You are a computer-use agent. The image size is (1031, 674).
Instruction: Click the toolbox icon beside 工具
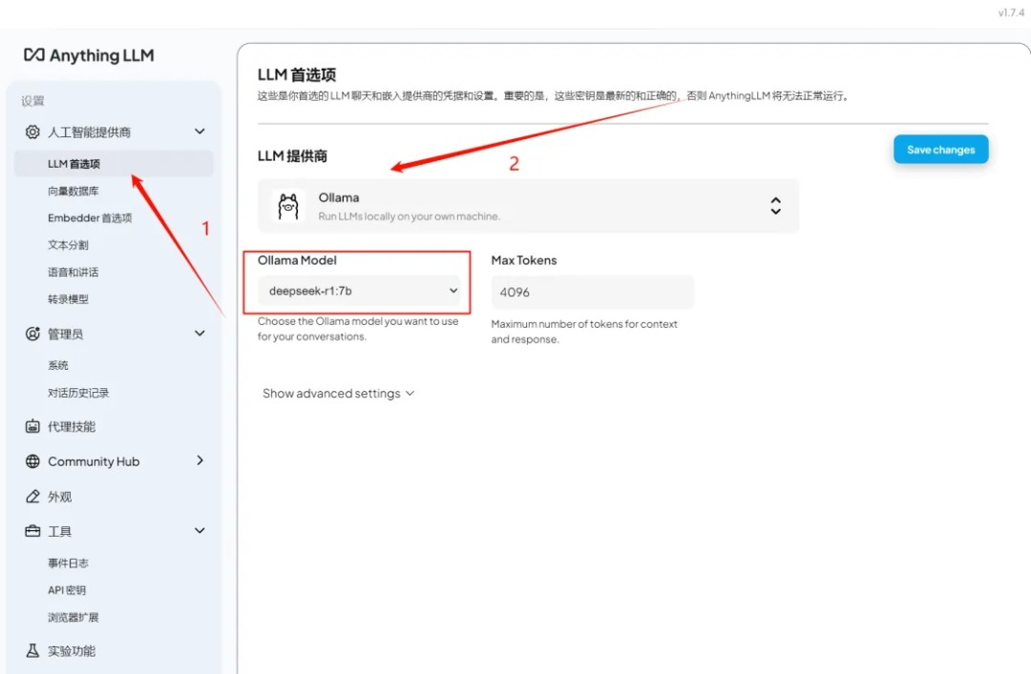[x=32, y=531]
